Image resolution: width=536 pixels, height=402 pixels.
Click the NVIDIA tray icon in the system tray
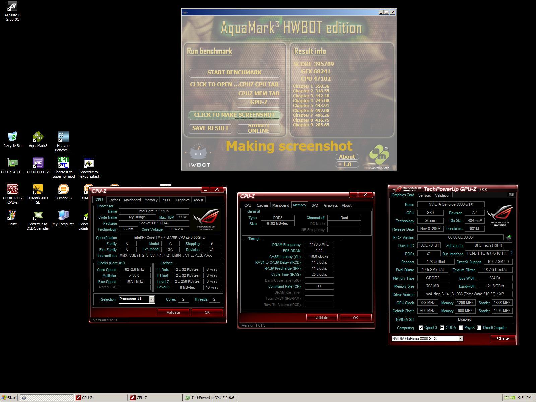click(x=512, y=398)
